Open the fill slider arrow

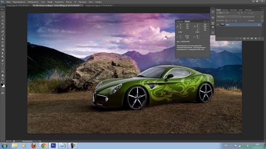click(262, 21)
